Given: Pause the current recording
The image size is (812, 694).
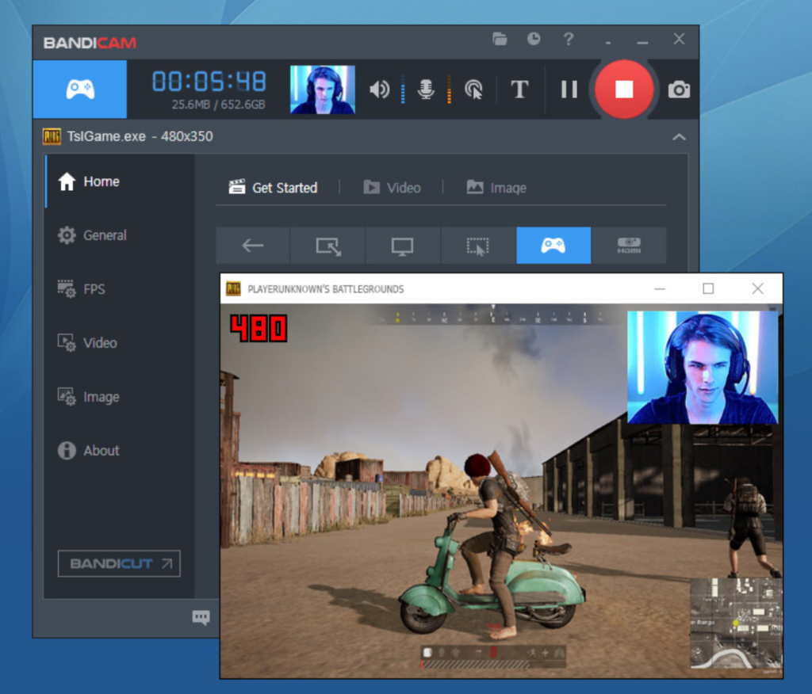Looking at the screenshot, I should [x=569, y=89].
